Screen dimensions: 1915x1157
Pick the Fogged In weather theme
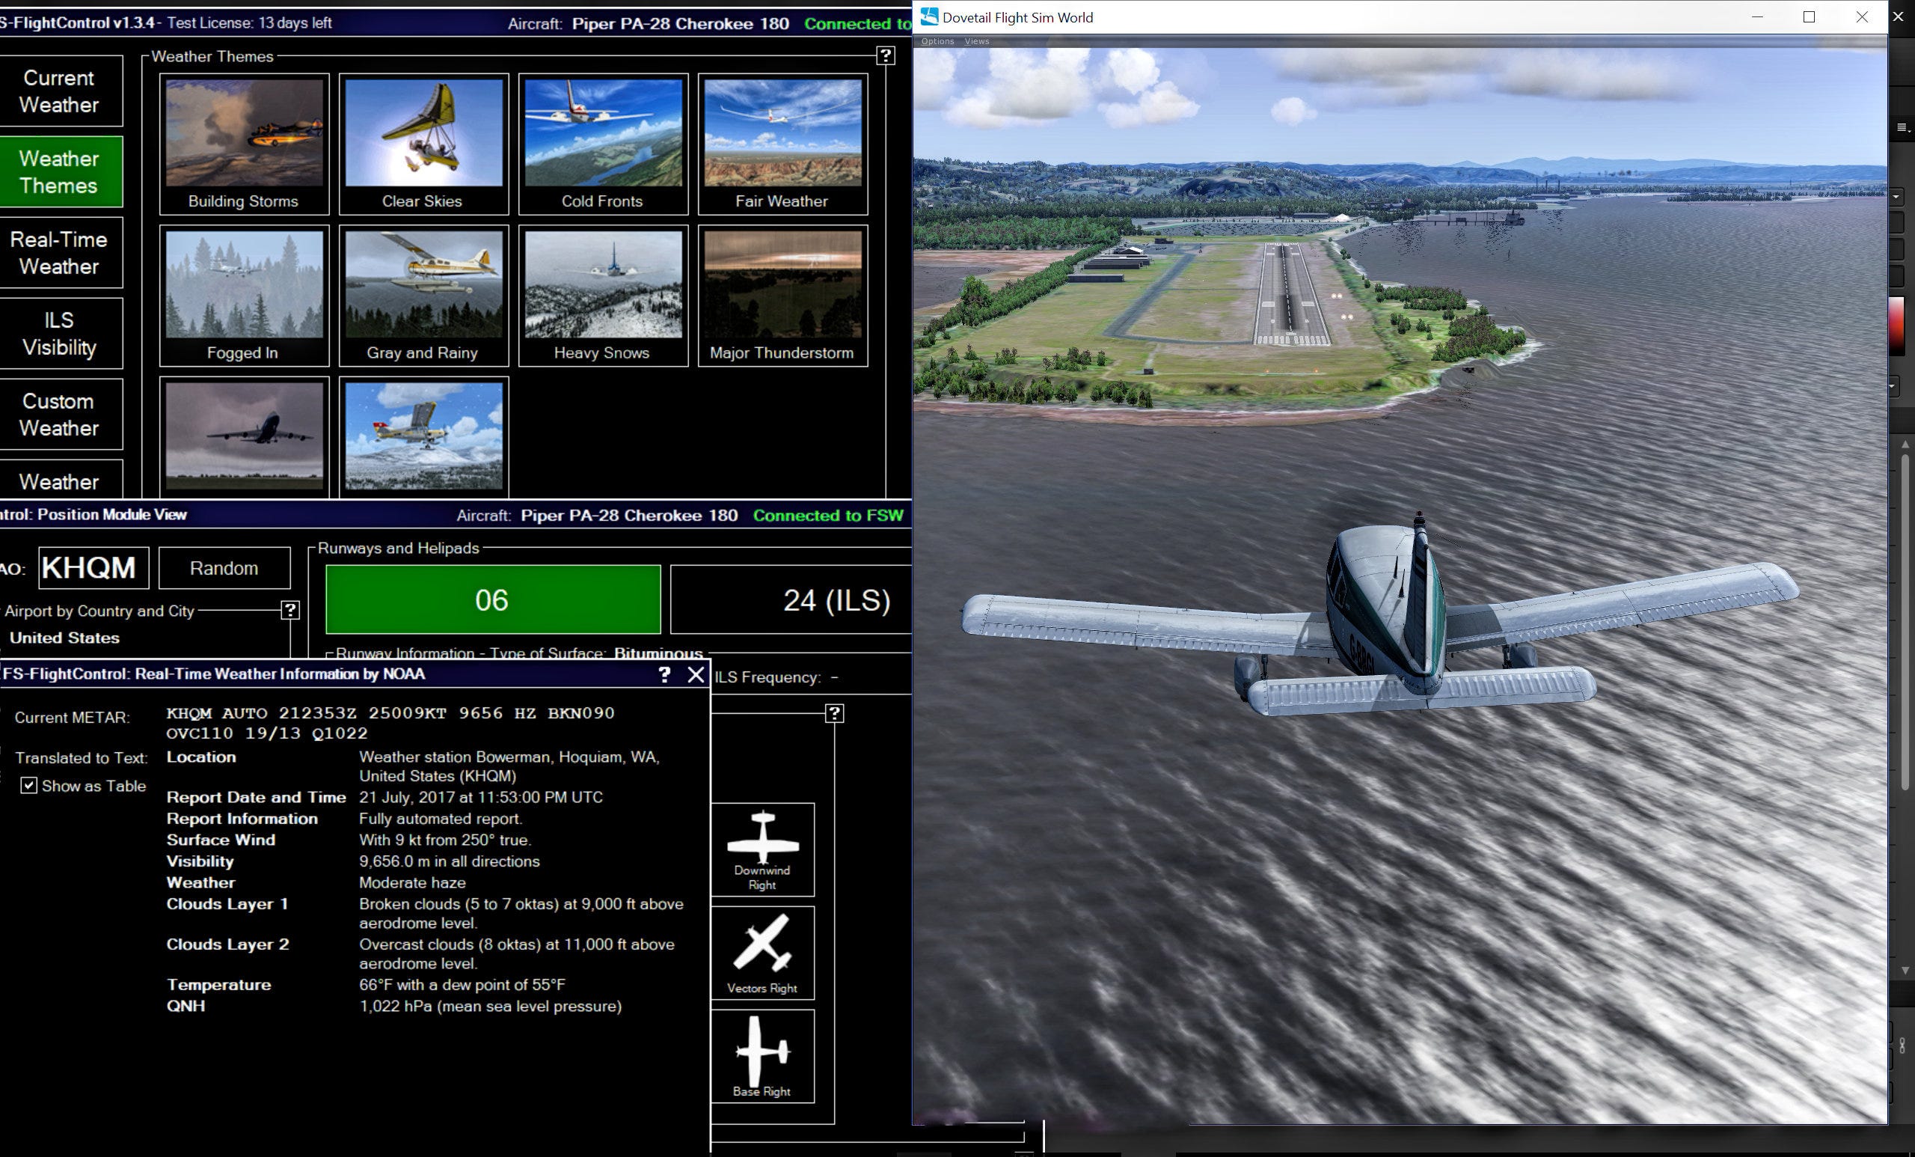(244, 296)
